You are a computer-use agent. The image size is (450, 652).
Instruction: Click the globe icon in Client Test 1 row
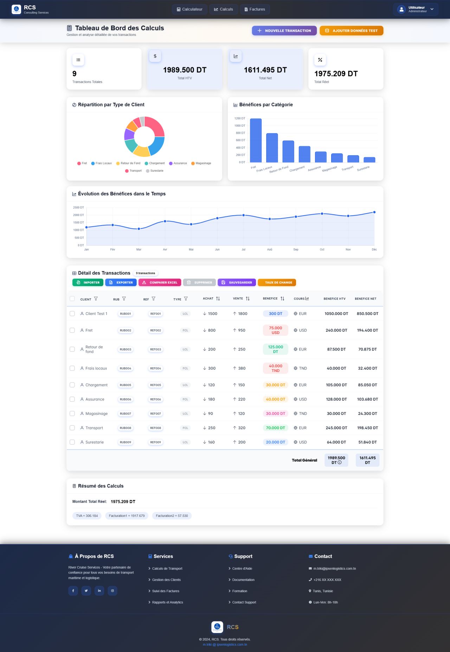pyautogui.click(x=295, y=314)
